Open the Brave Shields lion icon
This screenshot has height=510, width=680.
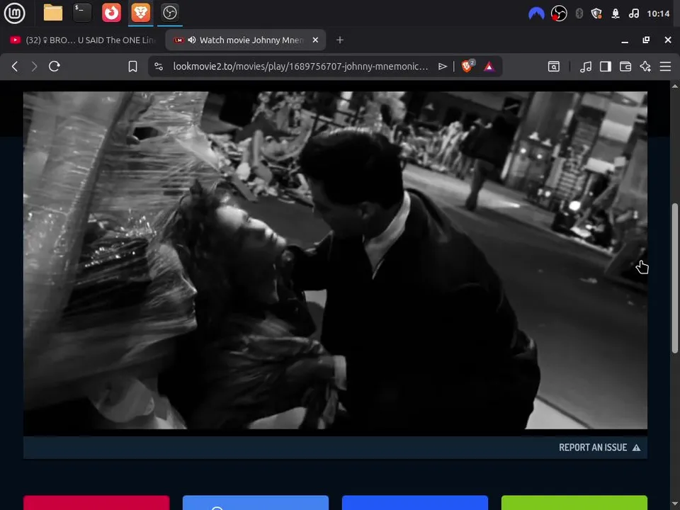click(467, 66)
